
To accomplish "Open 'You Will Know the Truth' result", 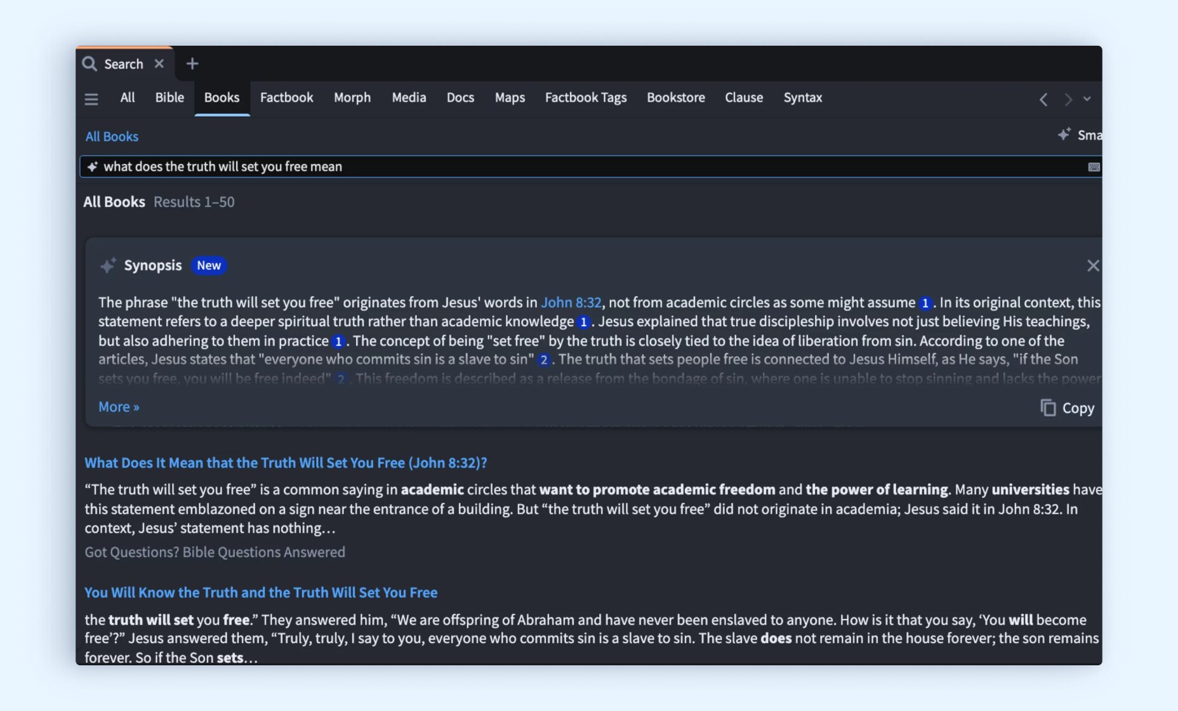I will pos(261,592).
